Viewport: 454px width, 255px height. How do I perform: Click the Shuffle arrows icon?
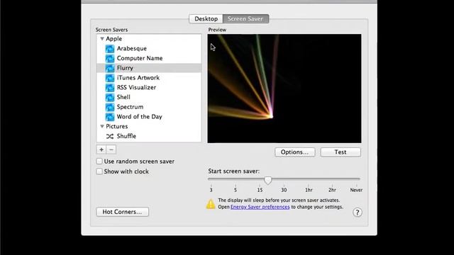coord(110,136)
